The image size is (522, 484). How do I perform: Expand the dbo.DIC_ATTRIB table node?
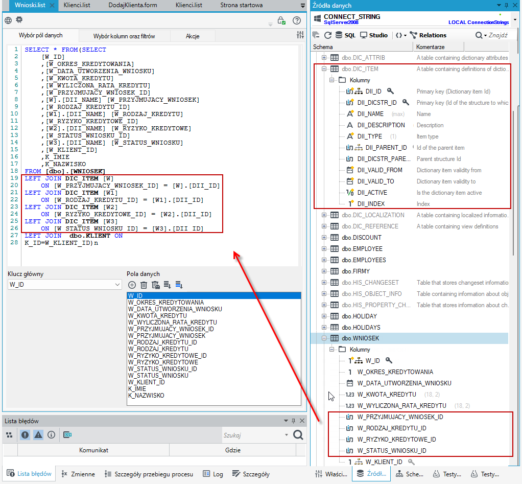click(324, 58)
